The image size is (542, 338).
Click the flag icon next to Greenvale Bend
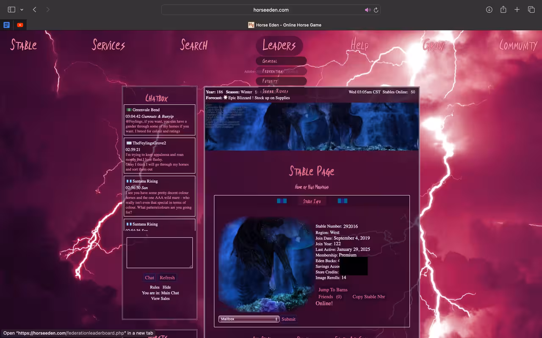pyautogui.click(x=129, y=110)
